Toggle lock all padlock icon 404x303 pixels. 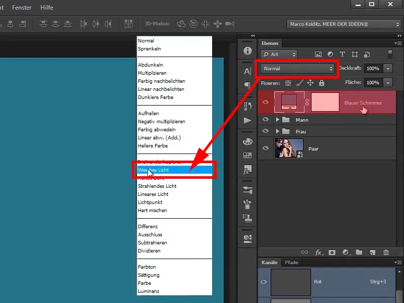pyautogui.click(x=322, y=83)
